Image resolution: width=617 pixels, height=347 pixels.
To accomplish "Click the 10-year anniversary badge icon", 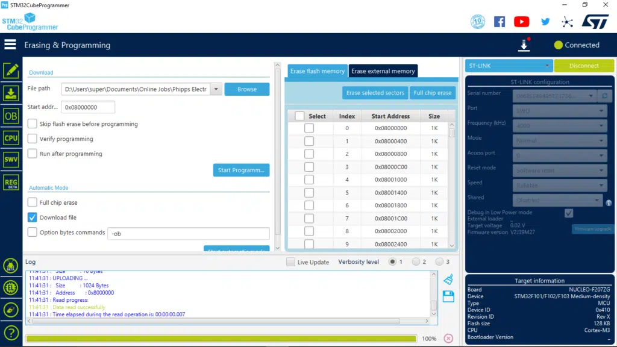I will [x=478, y=22].
